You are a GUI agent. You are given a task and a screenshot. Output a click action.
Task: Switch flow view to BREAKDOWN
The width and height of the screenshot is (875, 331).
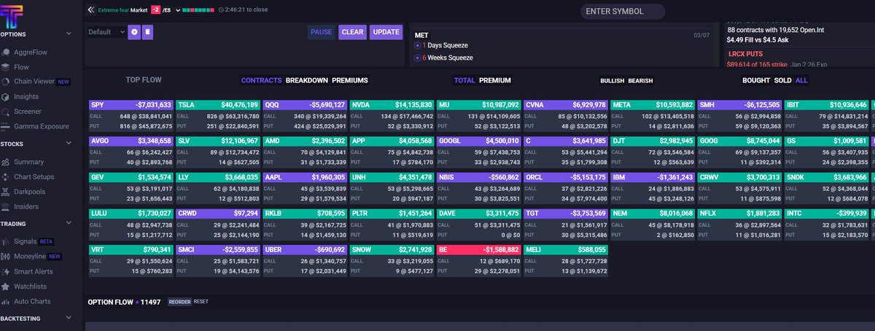(x=306, y=80)
